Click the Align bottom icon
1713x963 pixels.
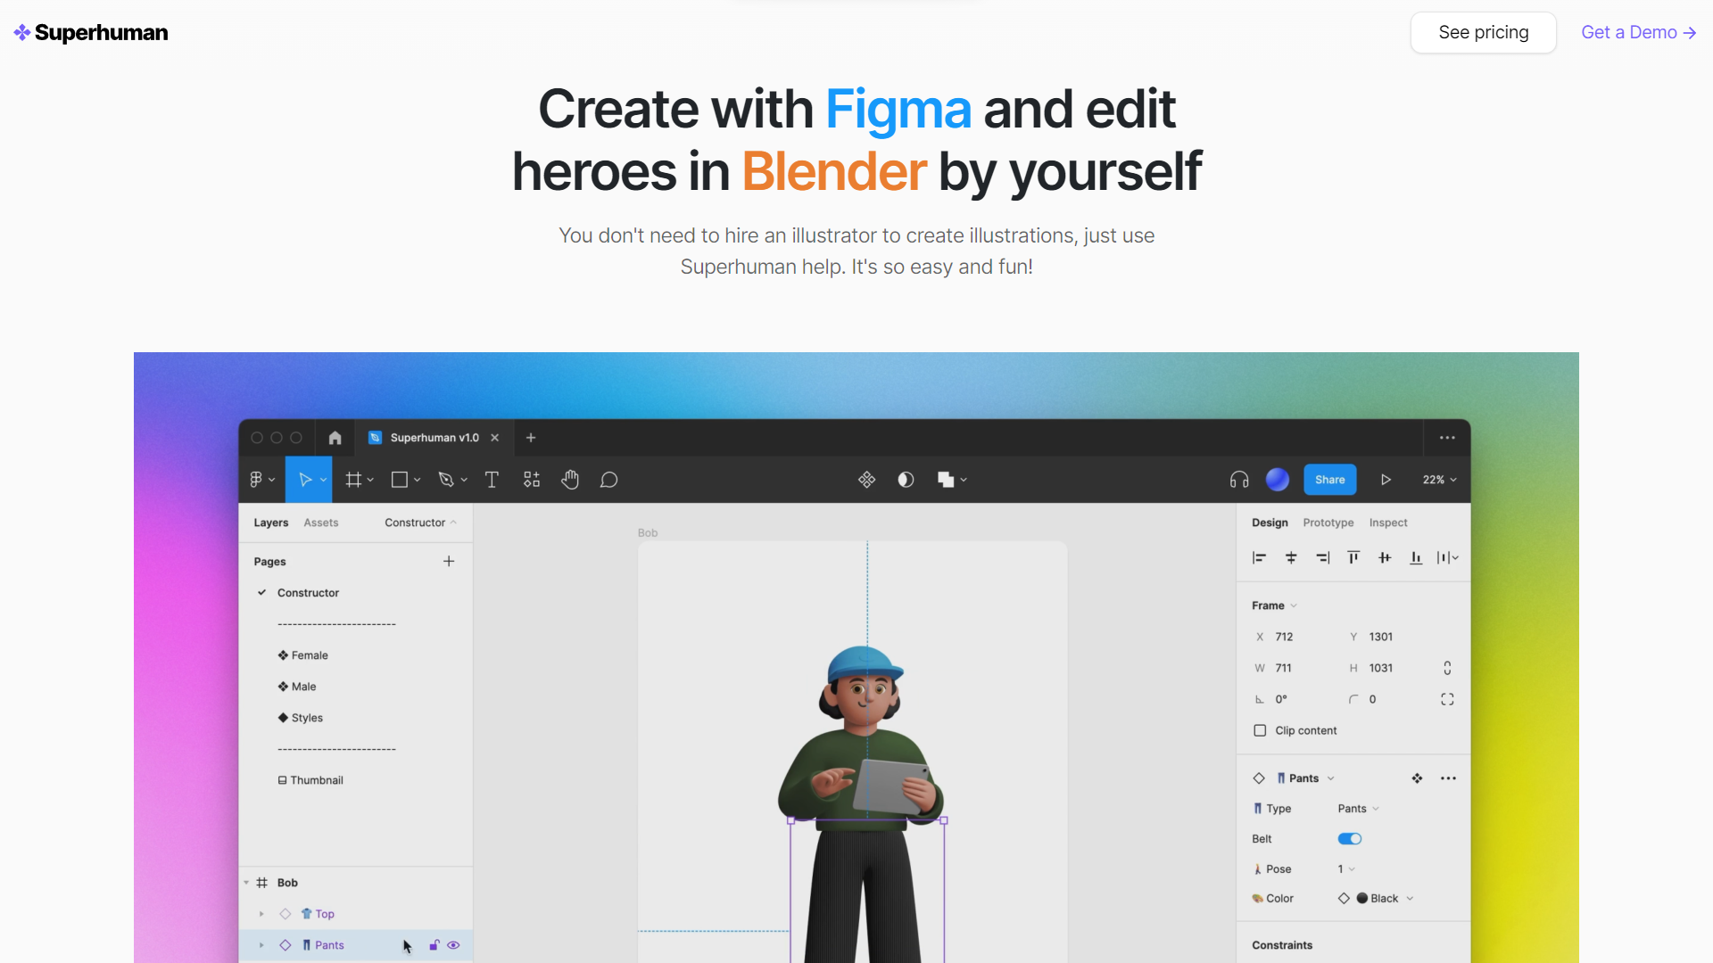click(x=1416, y=557)
